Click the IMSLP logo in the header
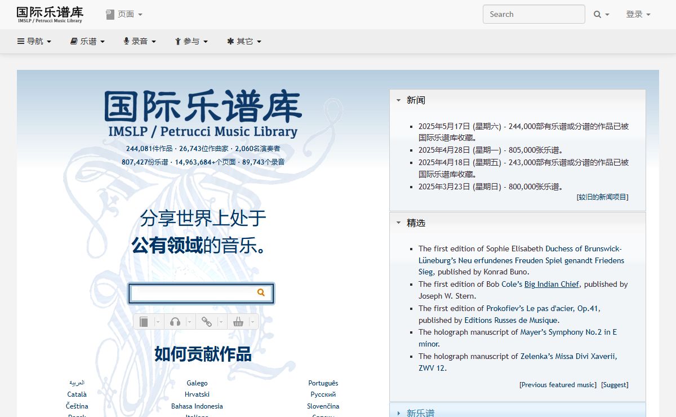Image resolution: width=676 pixels, height=417 pixels. tap(50, 15)
